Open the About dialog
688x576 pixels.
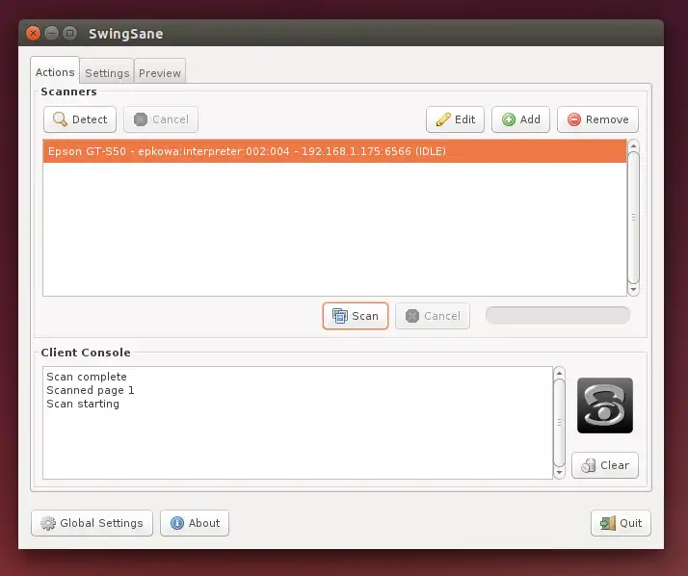(x=195, y=523)
